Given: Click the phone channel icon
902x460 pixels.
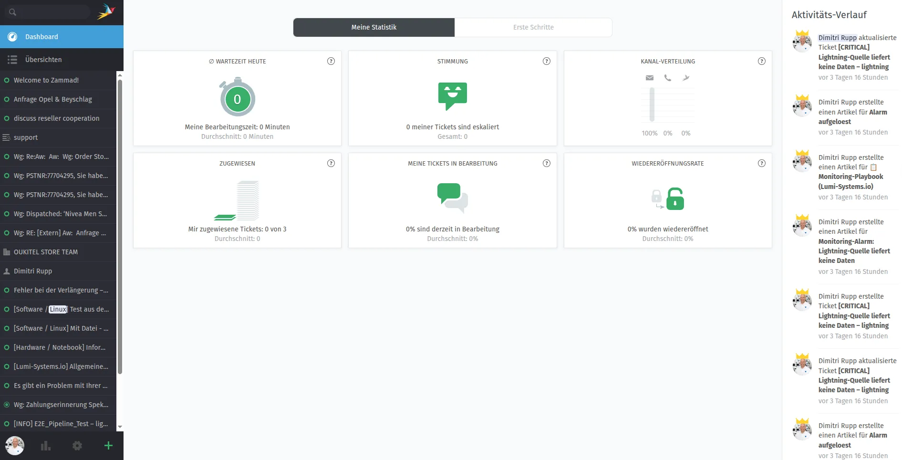Looking at the screenshot, I should click(x=668, y=78).
